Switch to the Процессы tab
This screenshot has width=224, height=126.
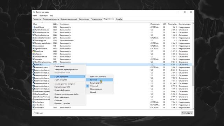tap(37, 19)
